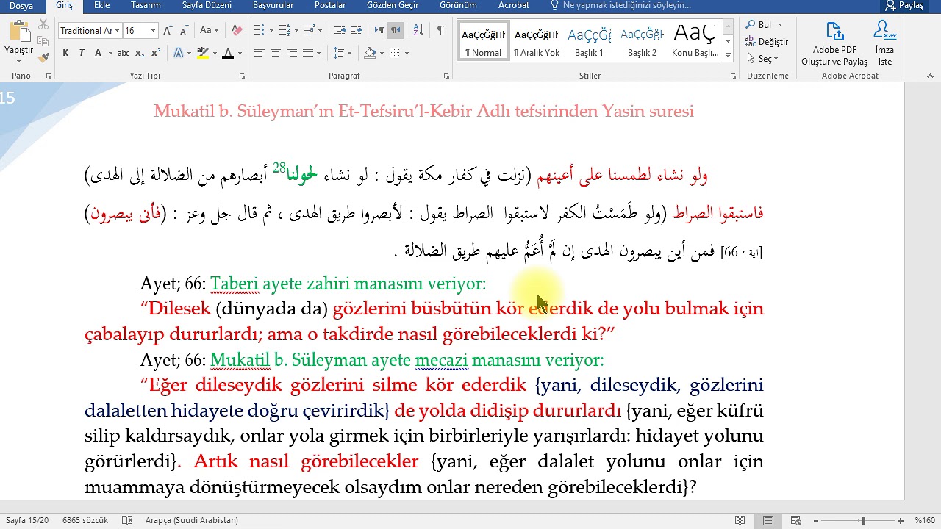Toggle bold (K) formatting
This screenshot has width=941, height=529.
pos(65,53)
